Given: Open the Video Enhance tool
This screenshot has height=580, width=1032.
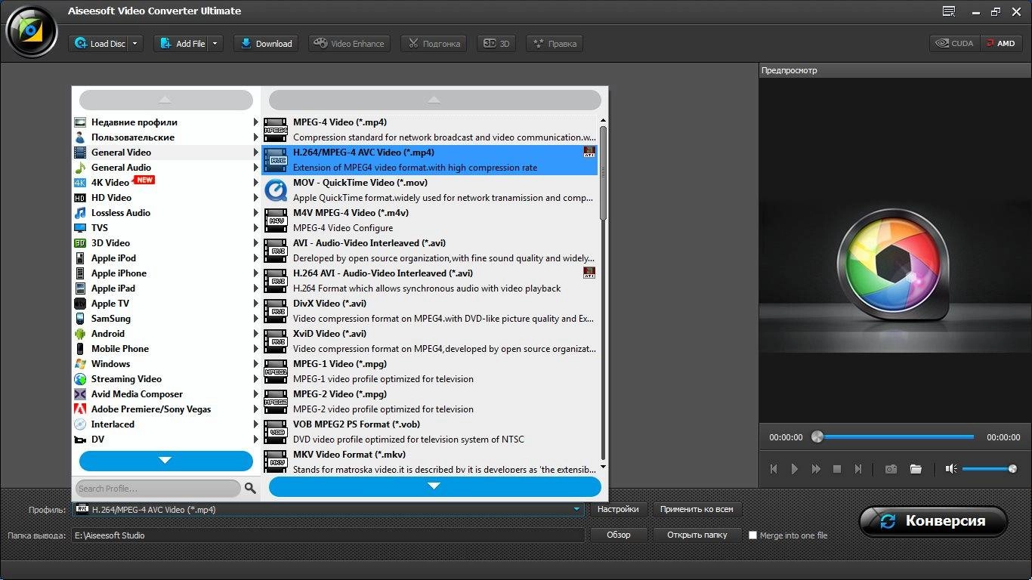Looking at the screenshot, I should pos(349,44).
